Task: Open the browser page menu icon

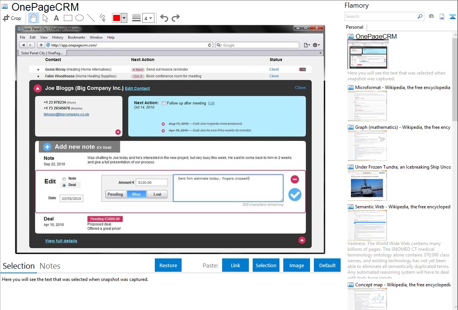Action: coord(307,45)
